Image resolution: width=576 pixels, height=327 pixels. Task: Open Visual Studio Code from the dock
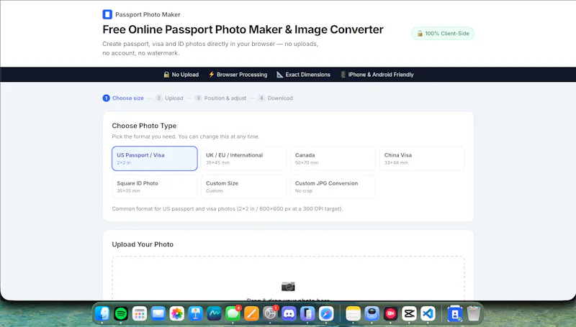(428, 314)
